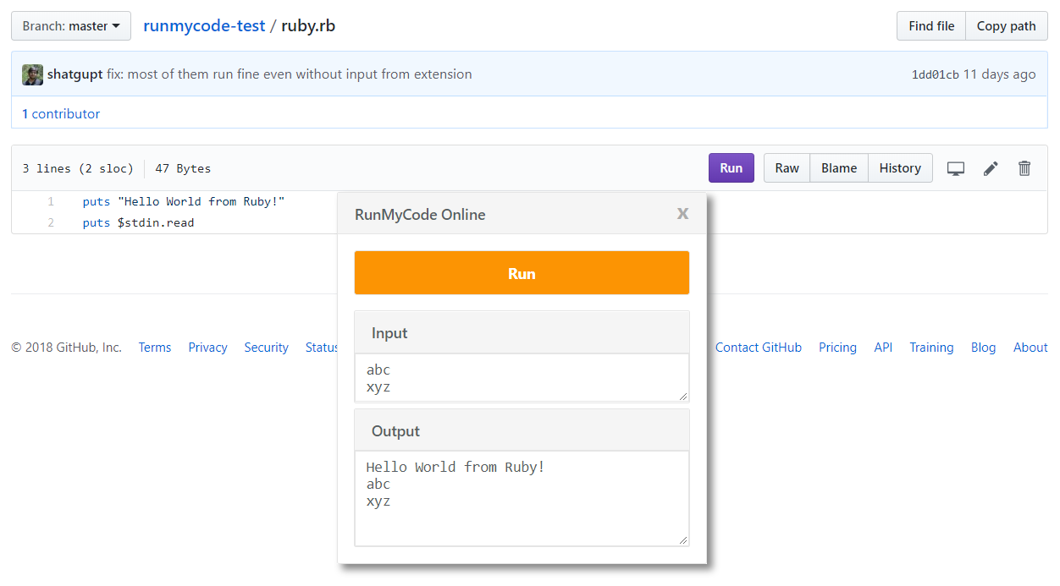This screenshot has width=1060, height=586.
Task: Delete this file trash icon
Action: pyautogui.click(x=1024, y=168)
